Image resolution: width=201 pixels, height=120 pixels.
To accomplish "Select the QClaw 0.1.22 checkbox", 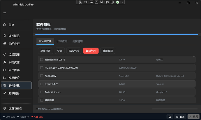I will click(x=42, y=84).
